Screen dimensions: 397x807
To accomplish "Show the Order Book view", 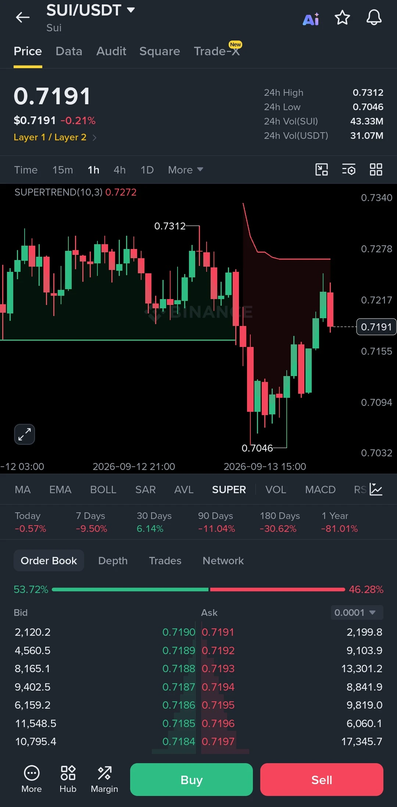I will pyautogui.click(x=49, y=561).
